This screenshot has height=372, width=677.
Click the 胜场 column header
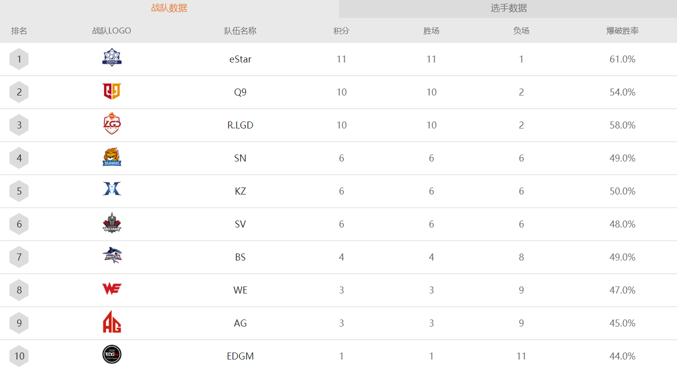pyautogui.click(x=431, y=30)
